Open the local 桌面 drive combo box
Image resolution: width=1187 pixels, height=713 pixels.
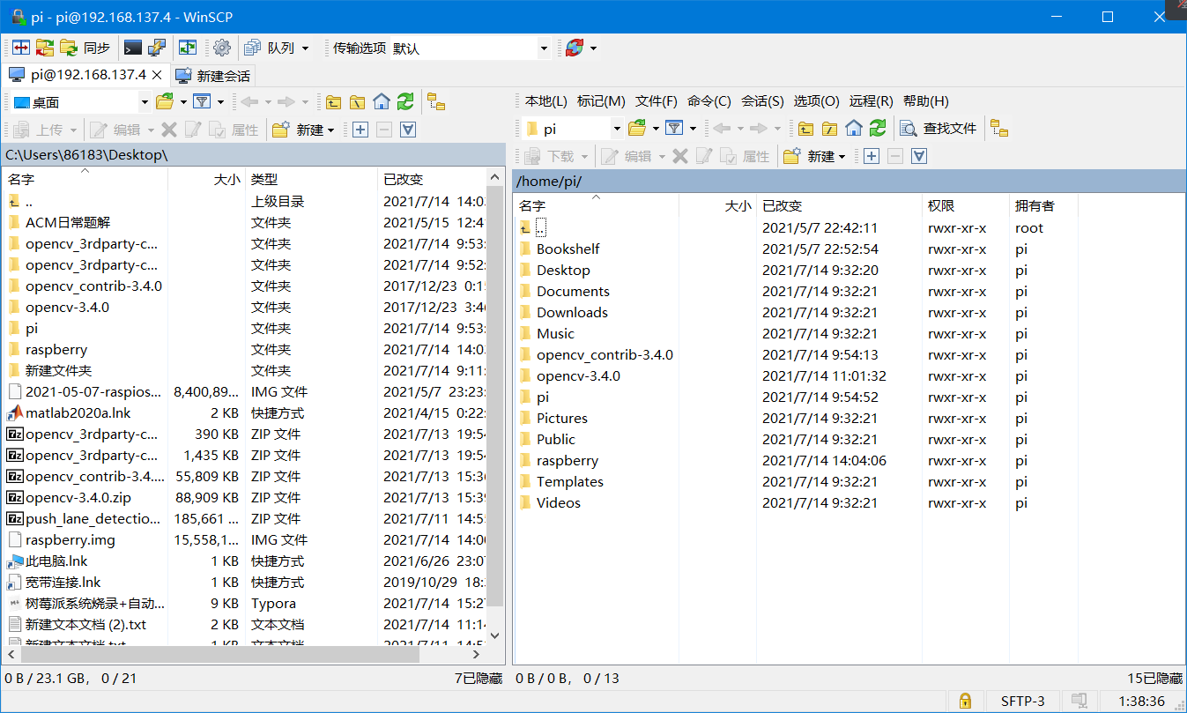pyautogui.click(x=81, y=102)
